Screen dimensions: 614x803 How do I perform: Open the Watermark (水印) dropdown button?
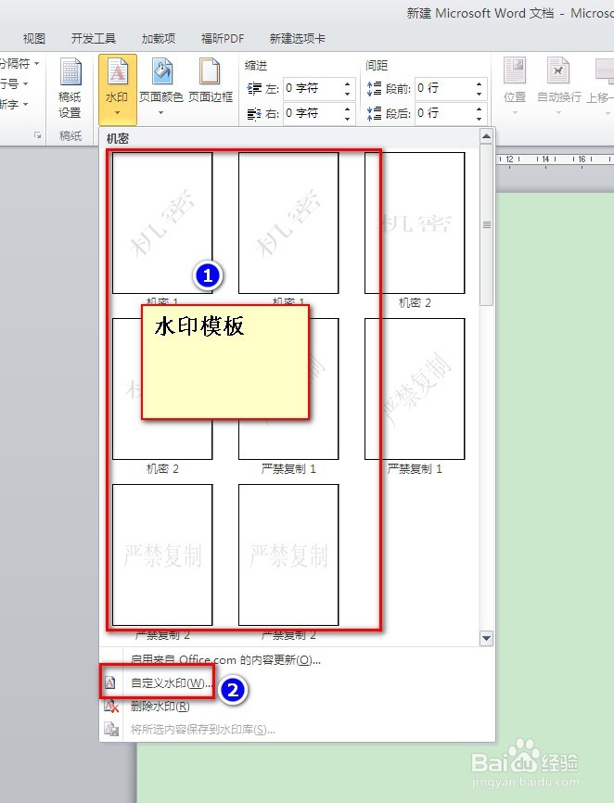(x=117, y=89)
